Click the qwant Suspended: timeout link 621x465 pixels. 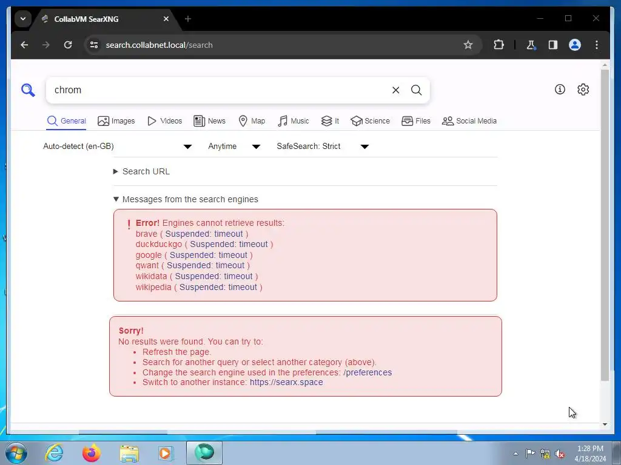click(x=206, y=265)
